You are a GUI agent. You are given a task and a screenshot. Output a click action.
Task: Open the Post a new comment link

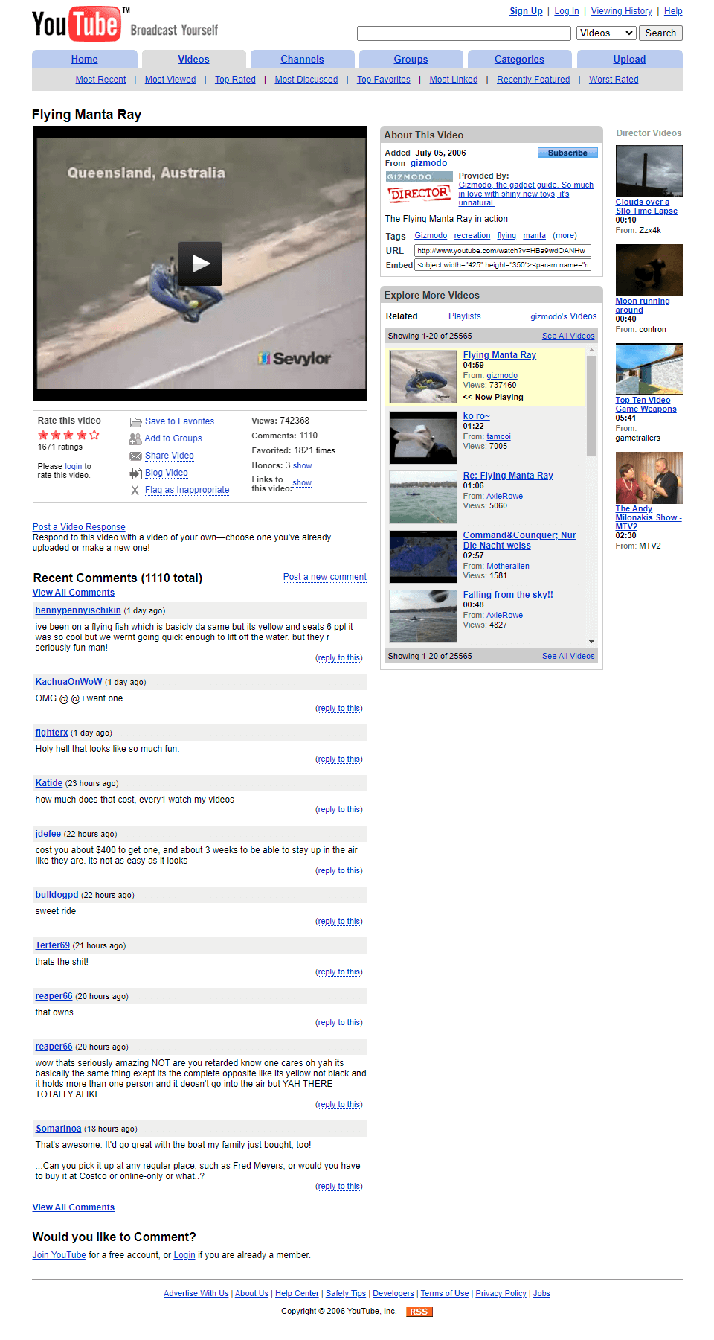point(325,577)
